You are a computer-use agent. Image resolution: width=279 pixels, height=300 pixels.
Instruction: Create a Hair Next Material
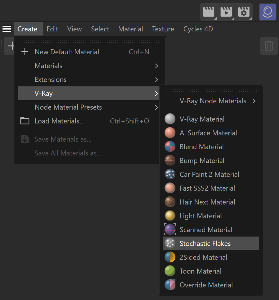coord(211,202)
